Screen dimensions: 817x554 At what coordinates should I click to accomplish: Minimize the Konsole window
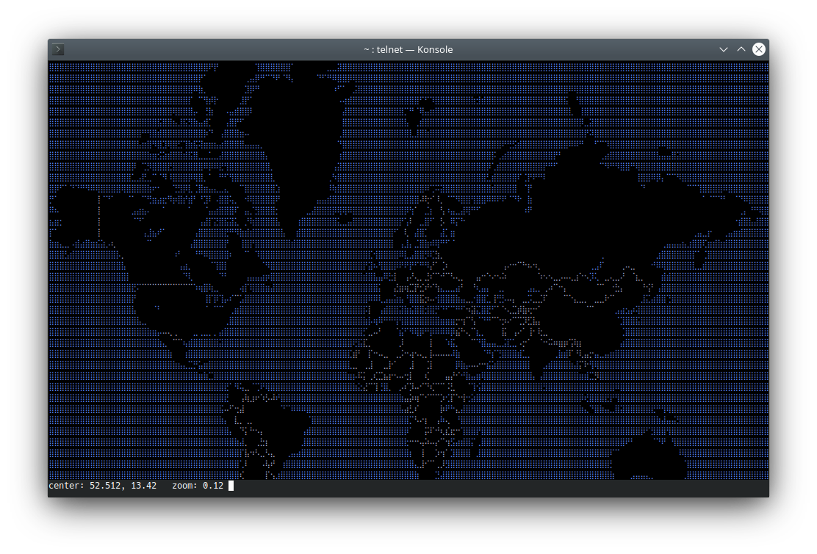[x=724, y=49]
